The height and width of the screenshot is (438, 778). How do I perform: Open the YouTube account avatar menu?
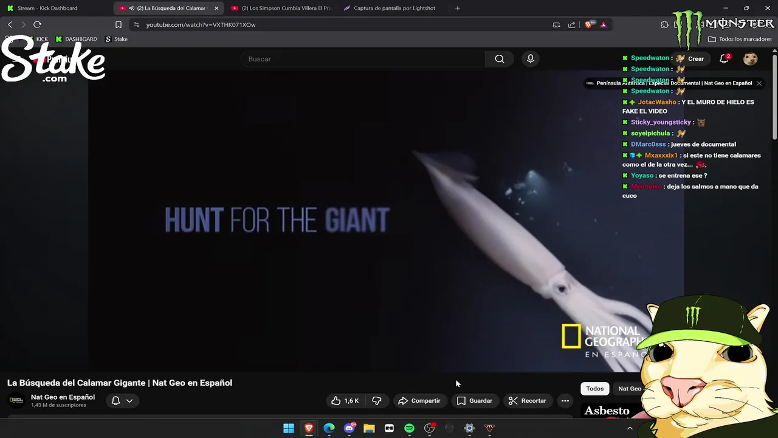pos(750,58)
